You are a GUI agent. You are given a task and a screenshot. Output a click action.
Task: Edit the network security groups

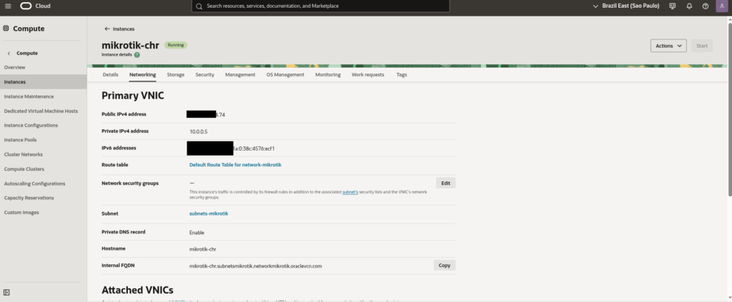tap(445, 183)
